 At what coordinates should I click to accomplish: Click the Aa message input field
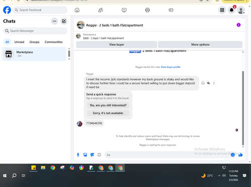[x=167, y=155]
